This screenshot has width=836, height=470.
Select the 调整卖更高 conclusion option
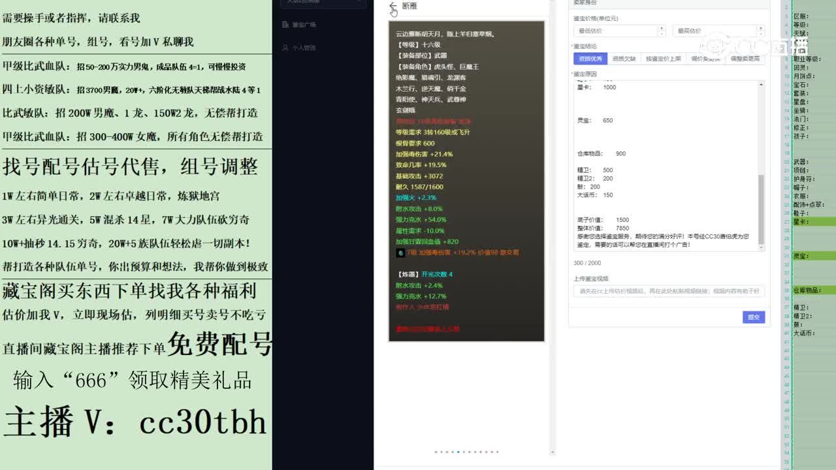[x=745, y=59]
